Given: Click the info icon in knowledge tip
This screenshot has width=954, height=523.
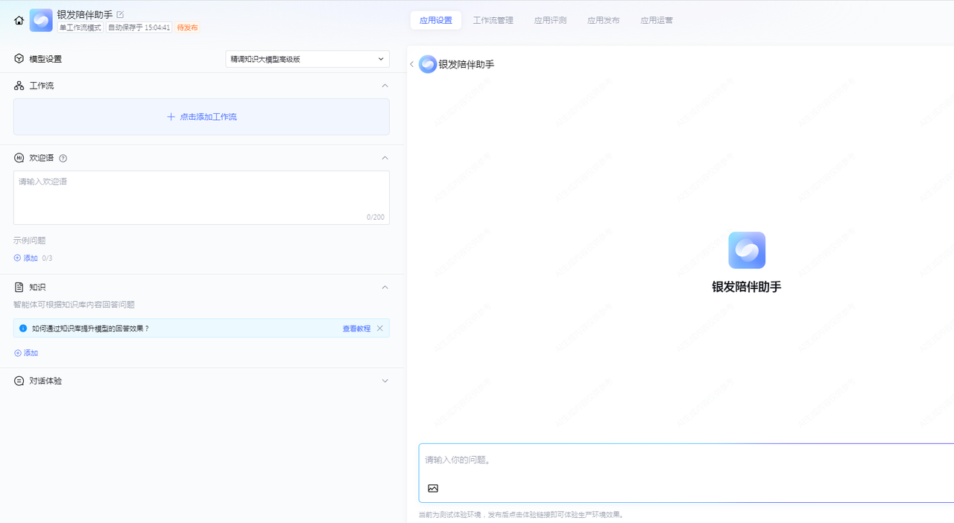Looking at the screenshot, I should [x=23, y=329].
